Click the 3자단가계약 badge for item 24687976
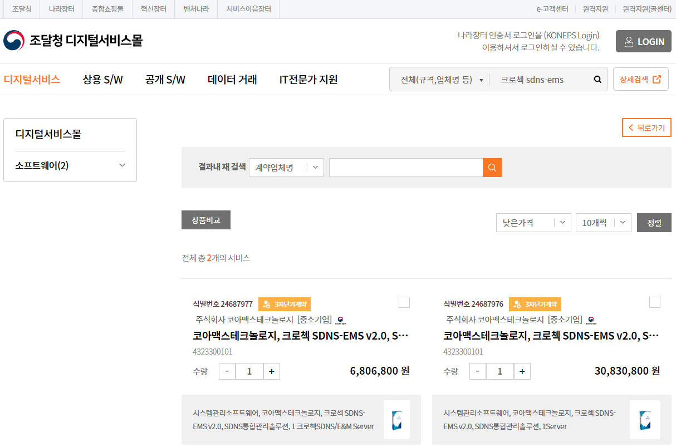 coord(535,304)
